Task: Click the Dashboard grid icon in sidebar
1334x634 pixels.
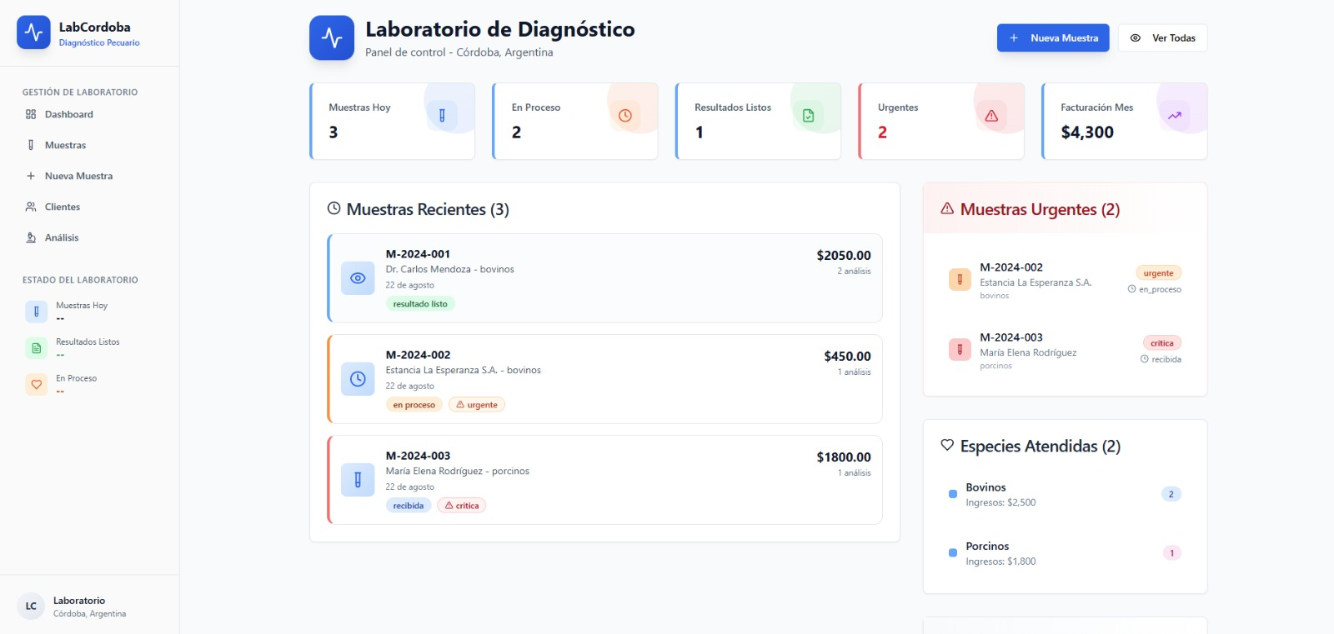Action: click(31, 114)
